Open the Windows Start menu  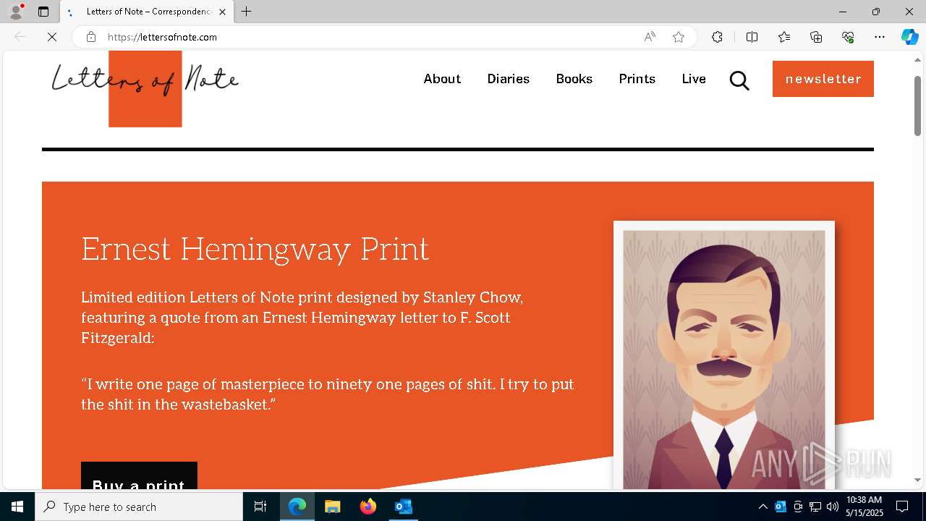17,507
